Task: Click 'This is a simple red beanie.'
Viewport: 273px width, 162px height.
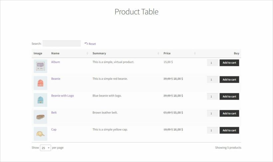Action: tap(110, 79)
